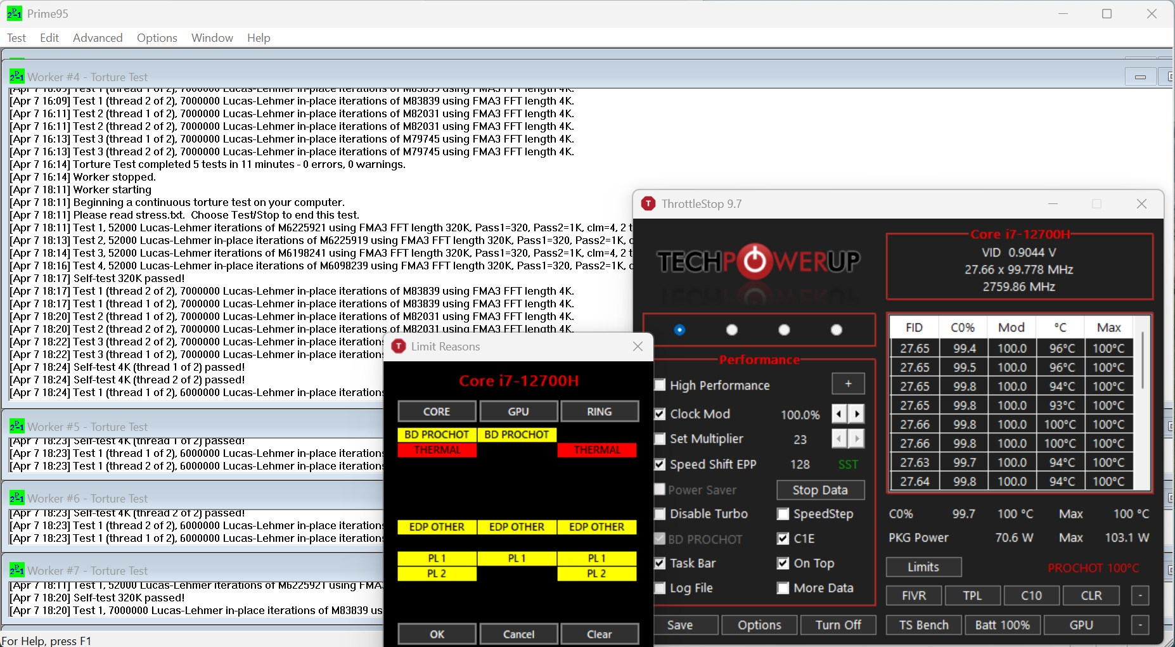This screenshot has height=647, width=1175.
Task: Click the Speed Shift EPP value 128
Action: click(x=800, y=464)
